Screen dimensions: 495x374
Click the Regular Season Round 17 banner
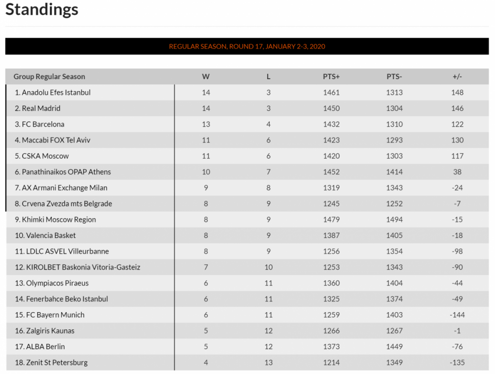(x=247, y=47)
